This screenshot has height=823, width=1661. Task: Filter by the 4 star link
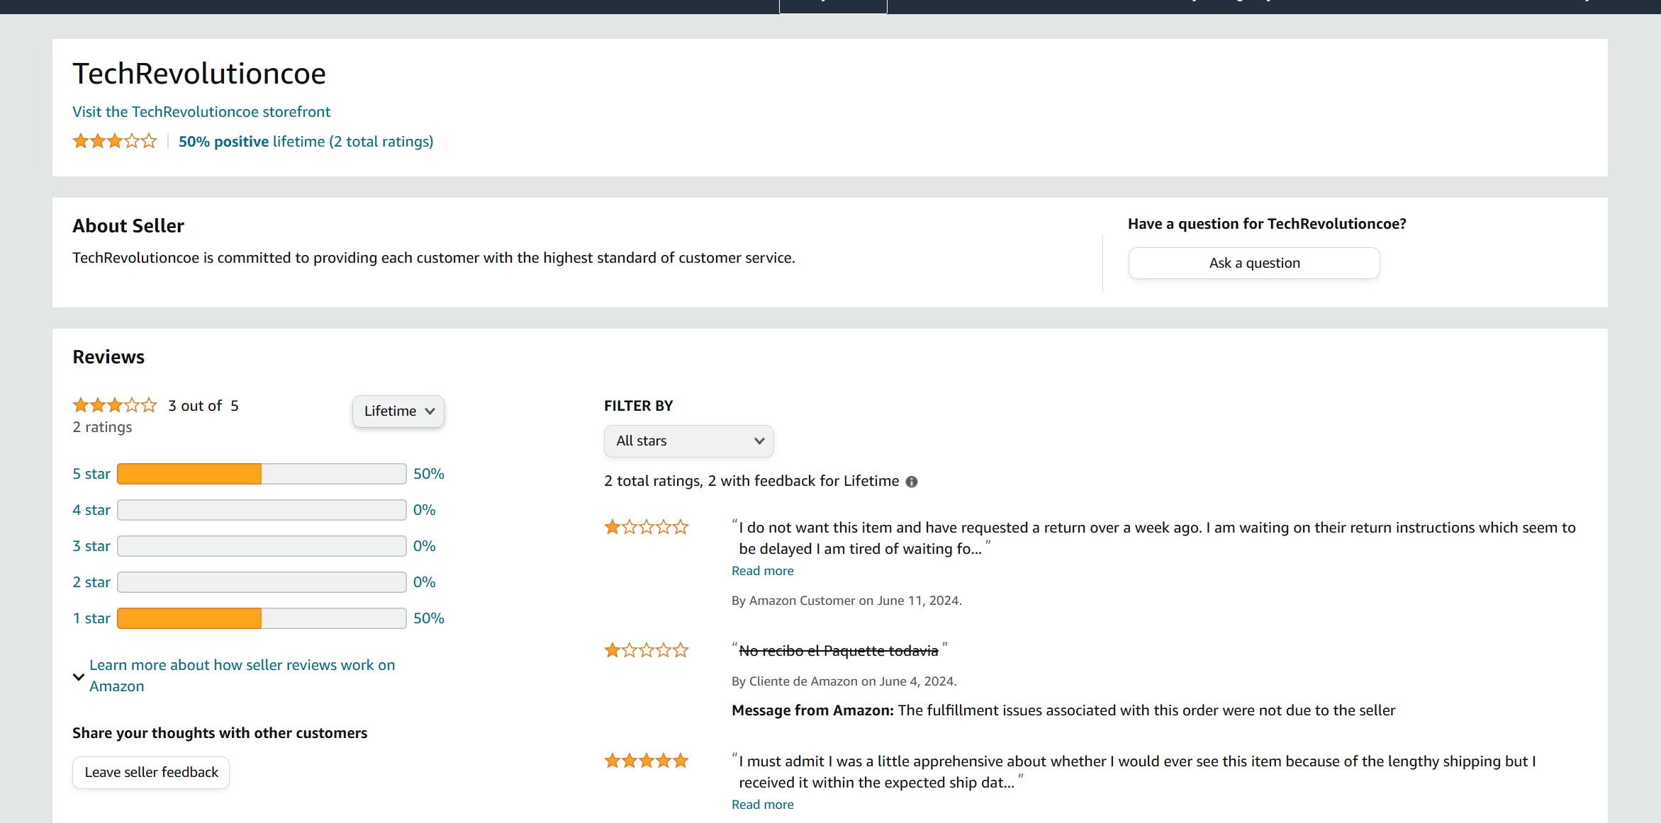tap(91, 510)
